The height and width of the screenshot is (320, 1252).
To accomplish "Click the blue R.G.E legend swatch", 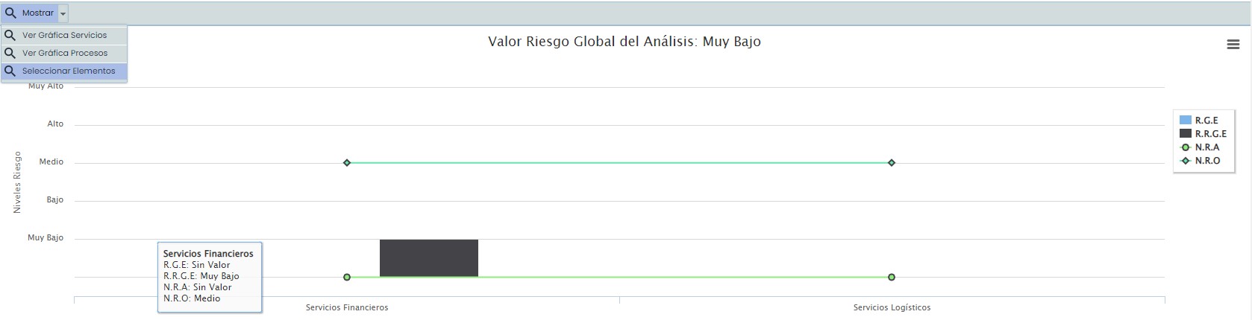I will [x=1185, y=121].
